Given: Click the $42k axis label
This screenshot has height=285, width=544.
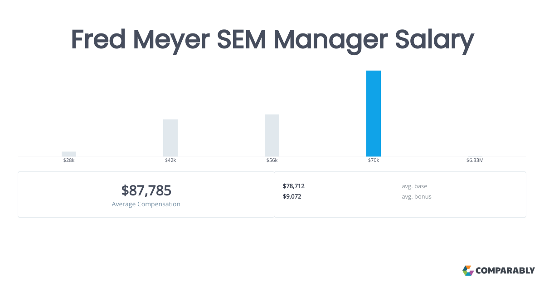Looking at the screenshot, I should [170, 160].
